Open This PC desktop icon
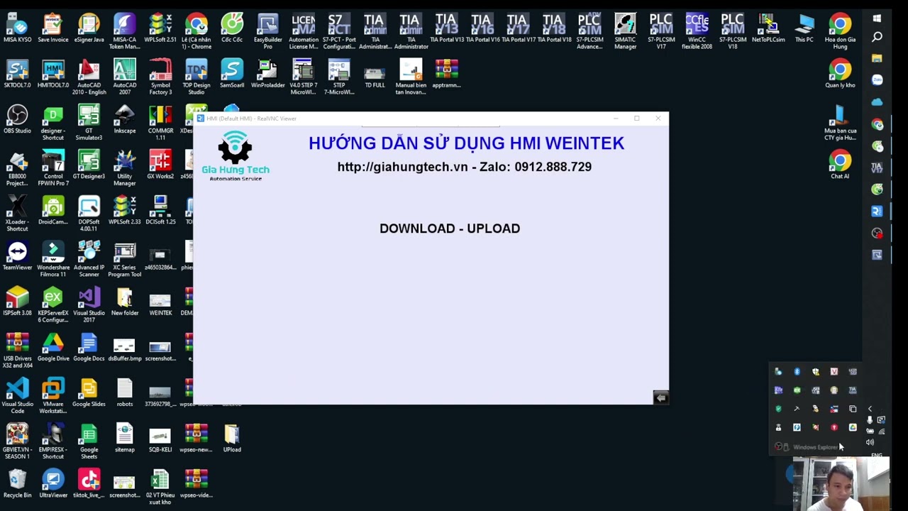Screen dimensions: 908x511 [804, 28]
